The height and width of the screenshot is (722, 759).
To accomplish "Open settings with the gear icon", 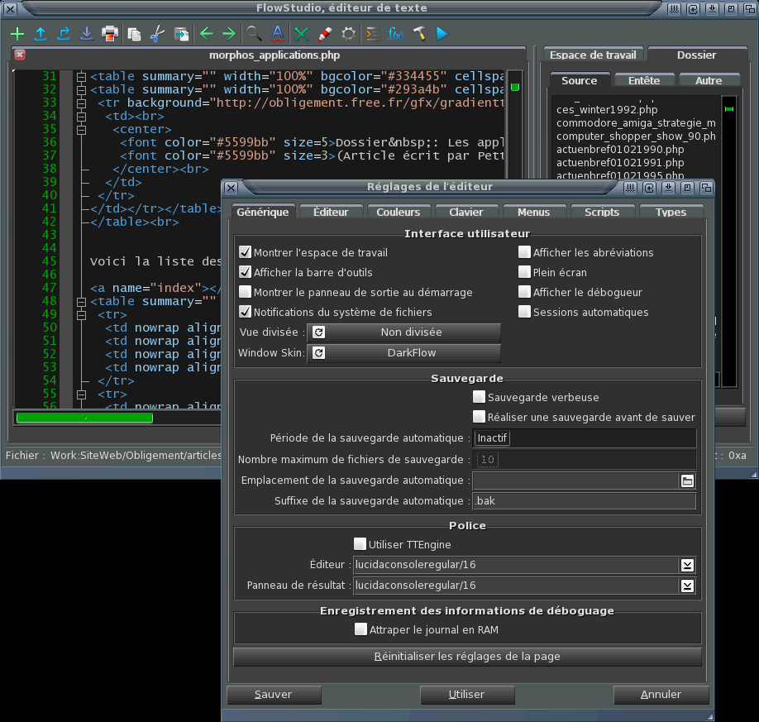I will 348,34.
